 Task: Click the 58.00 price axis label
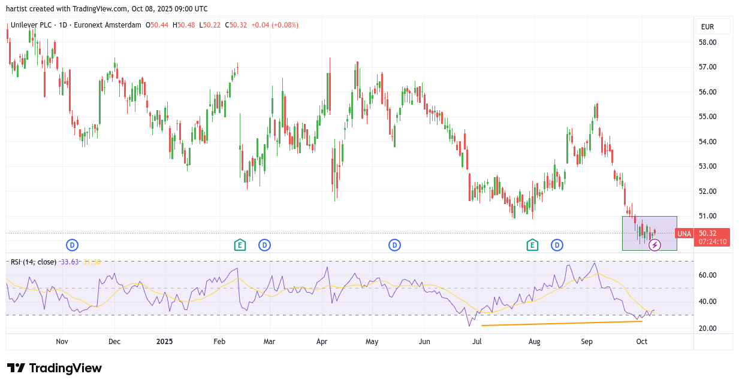[x=708, y=42]
